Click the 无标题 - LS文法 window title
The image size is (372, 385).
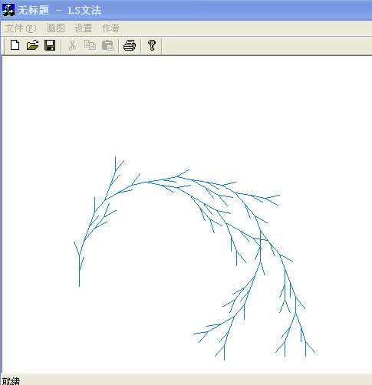point(59,11)
